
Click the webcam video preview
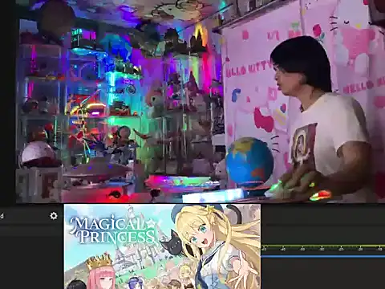pyautogui.click(x=201, y=101)
